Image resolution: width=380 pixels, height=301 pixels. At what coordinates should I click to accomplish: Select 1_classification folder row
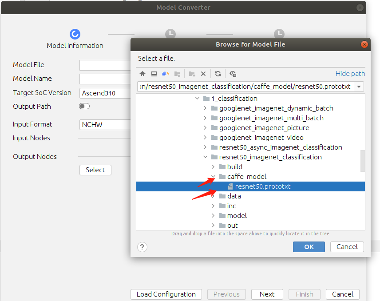(x=250, y=99)
